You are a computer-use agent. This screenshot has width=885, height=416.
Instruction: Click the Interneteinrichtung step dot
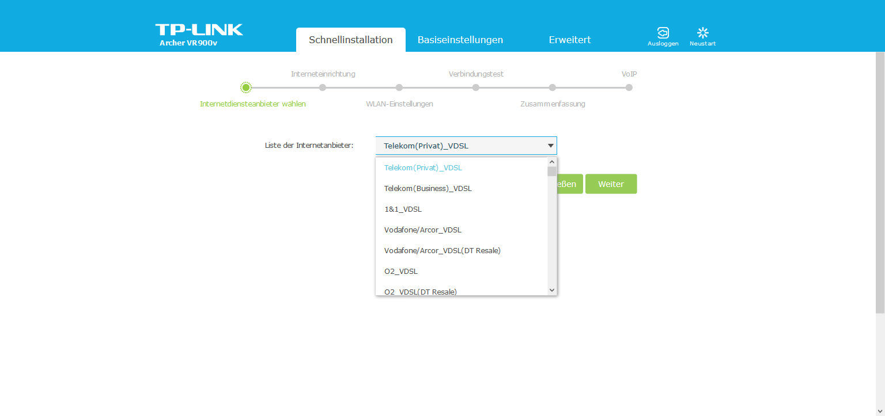point(323,87)
